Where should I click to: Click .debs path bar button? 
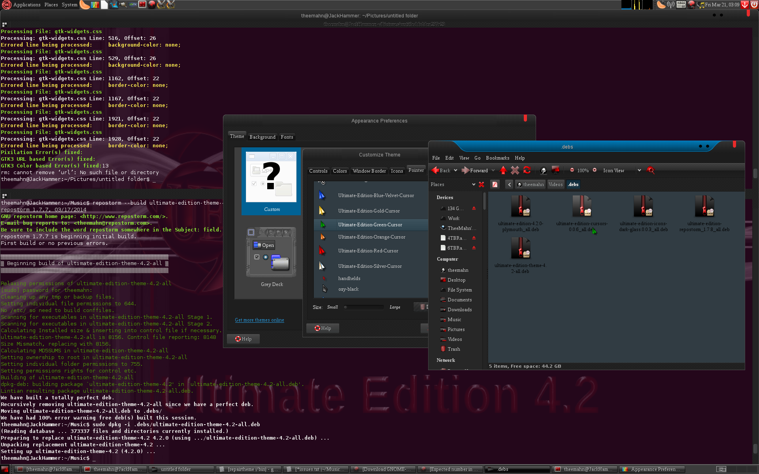click(x=573, y=184)
